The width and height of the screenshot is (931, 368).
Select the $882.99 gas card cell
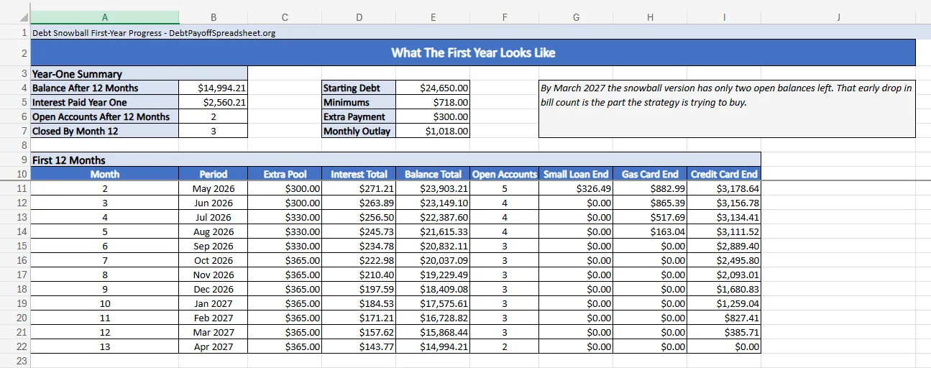coord(650,188)
